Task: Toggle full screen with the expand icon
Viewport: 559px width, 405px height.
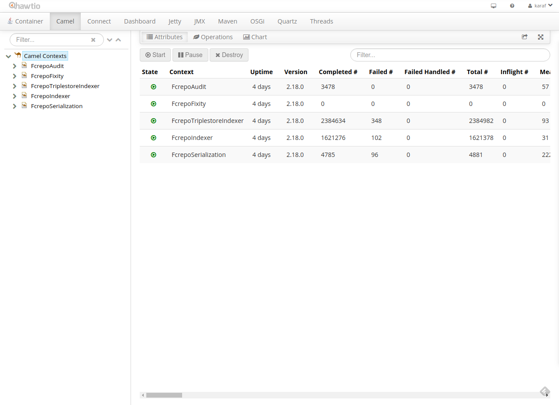Action: click(x=541, y=37)
